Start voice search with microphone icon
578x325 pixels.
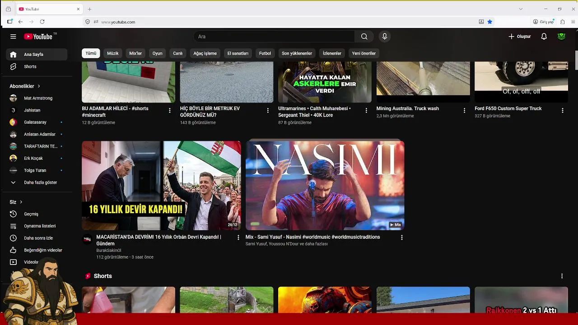pyautogui.click(x=384, y=37)
